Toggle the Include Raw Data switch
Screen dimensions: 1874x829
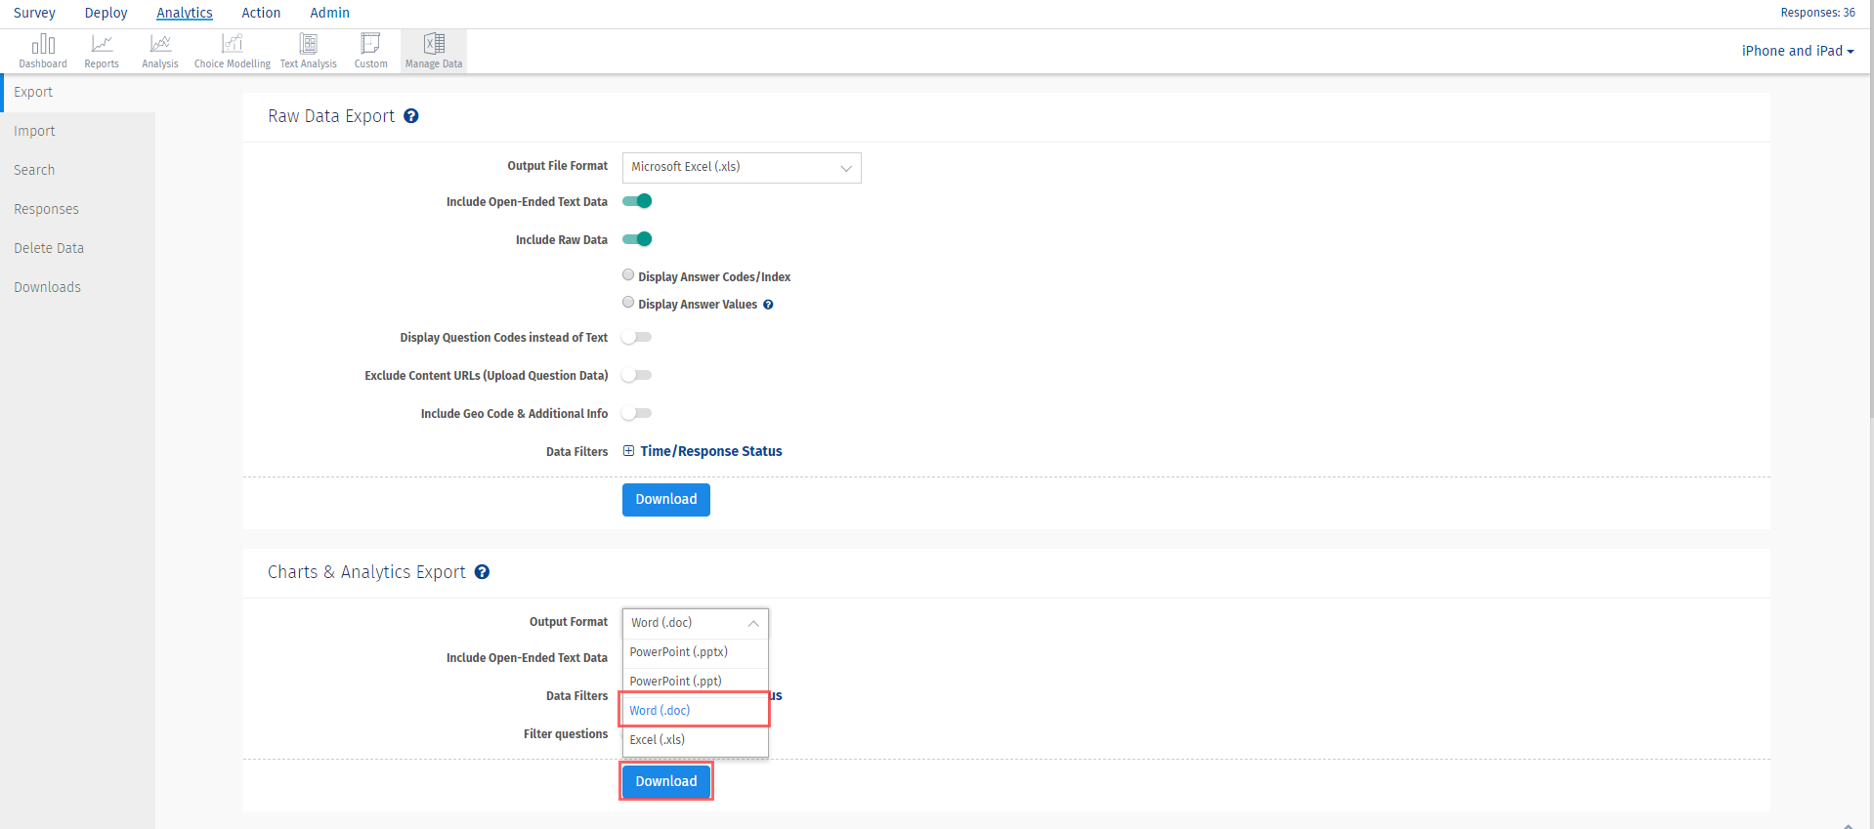[x=637, y=239]
